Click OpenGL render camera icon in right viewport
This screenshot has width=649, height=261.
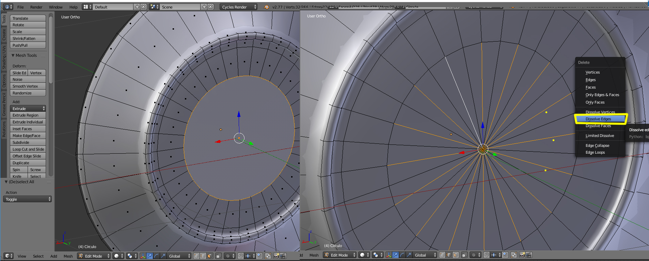tap(522, 255)
